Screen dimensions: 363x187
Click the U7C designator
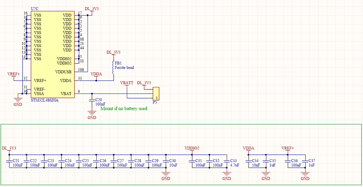35,9
